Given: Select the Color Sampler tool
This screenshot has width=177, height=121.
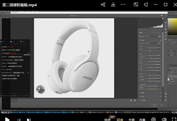Looking at the screenshot, I should [x=166, y=97].
